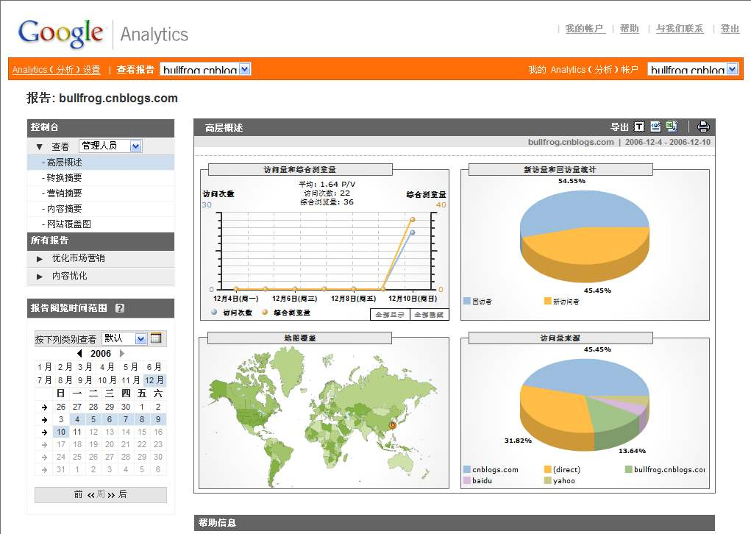The image size is (751, 534).
Task: Pick day 4 in the calendar
Action: tap(77, 419)
